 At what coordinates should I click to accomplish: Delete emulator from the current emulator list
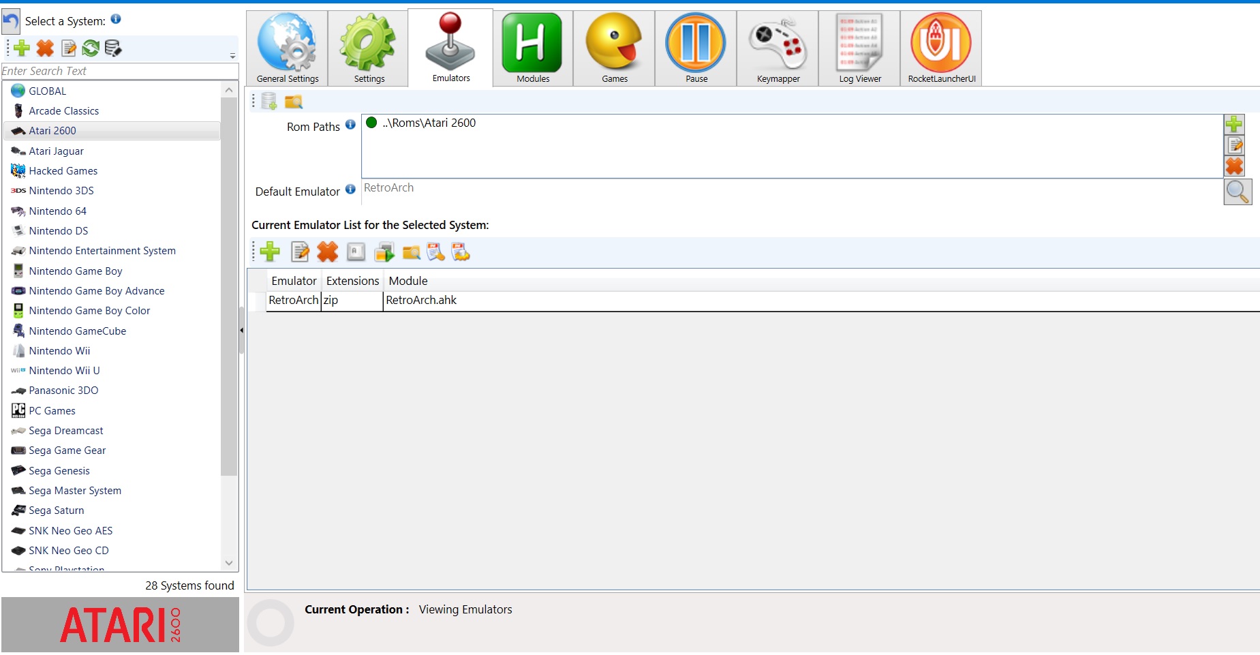(x=327, y=252)
